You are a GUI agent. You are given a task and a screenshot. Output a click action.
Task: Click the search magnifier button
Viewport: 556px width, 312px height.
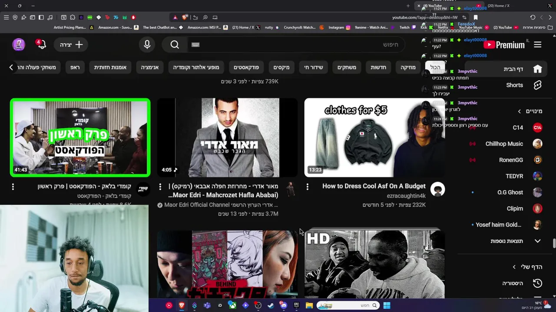click(175, 45)
